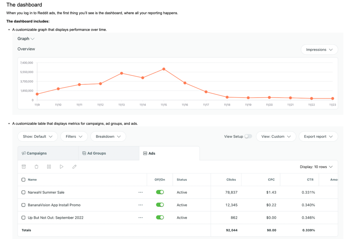Check the BananaVision App Install Promo checkbox
353x239 pixels.
pyautogui.click(x=24, y=205)
